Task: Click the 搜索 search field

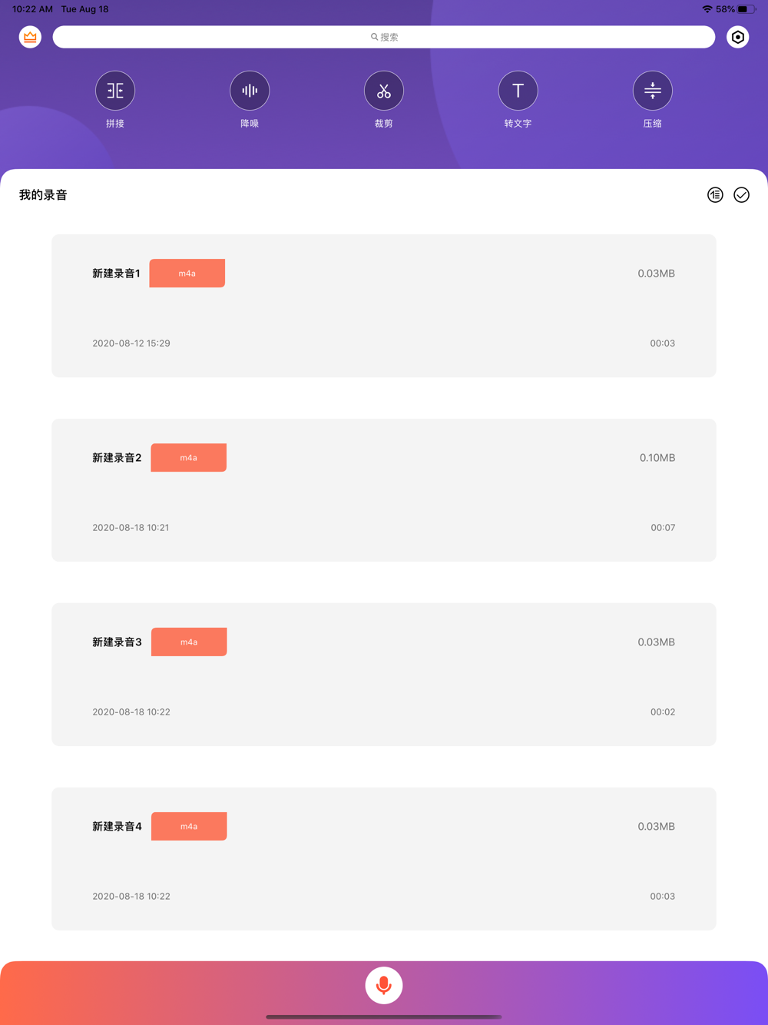Action: click(384, 37)
